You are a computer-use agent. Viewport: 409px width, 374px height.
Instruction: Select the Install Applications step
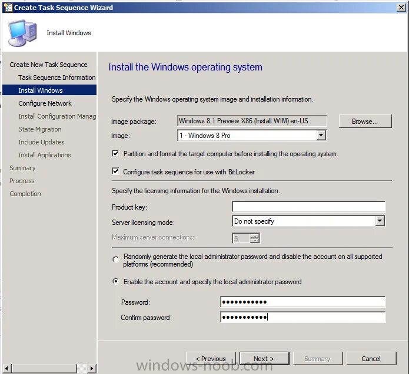pyautogui.click(x=45, y=155)
